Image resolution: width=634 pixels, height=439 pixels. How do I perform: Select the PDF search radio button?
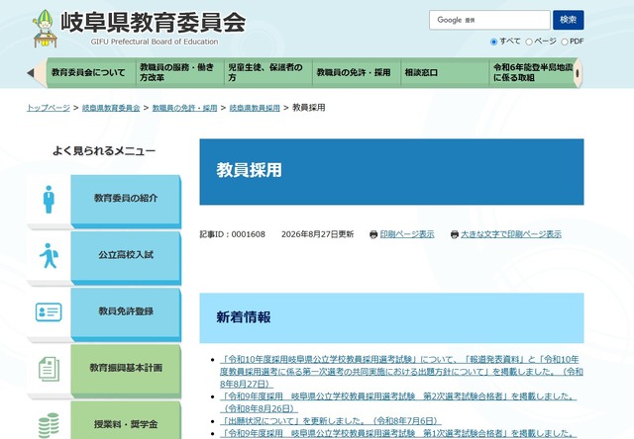[x=564, y=42]
